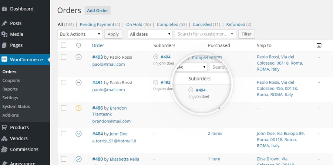This screenshot has width=333, height=165.
Task: Open the System Status submenu item
Action: [x=16, y=107]
